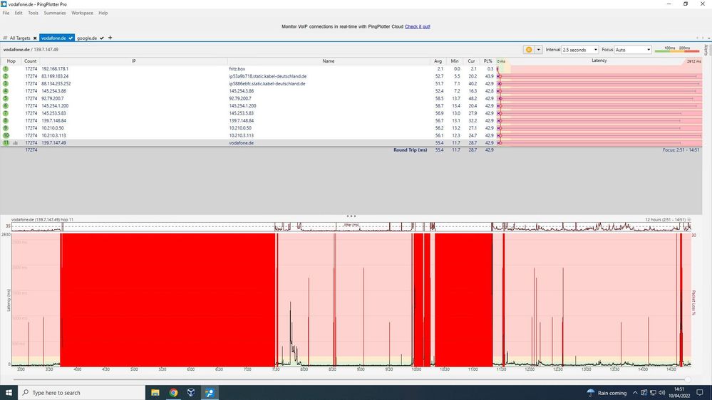Select IP 192.168.178.1 cell
The height and width of the screenshot is (400, 712).
pyautogui.click(x=55, y=69)
